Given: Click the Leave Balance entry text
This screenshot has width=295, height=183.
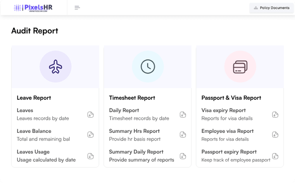Looking at the screenshot, I should (34, 131).
